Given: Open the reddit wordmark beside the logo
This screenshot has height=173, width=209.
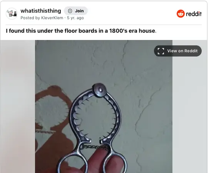Looking at the screenshot, I should pyautogui.click(x=194, y=14).
